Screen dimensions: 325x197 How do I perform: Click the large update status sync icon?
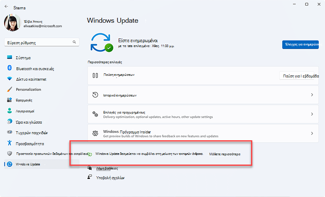(102, 43)
